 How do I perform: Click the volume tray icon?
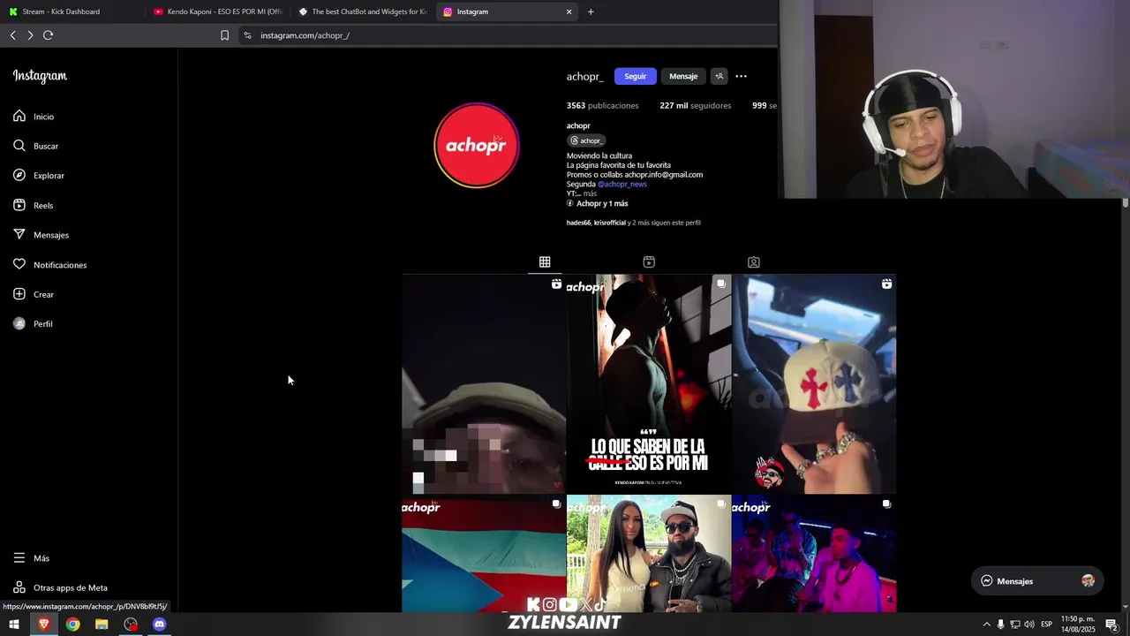click(1028, 625)
